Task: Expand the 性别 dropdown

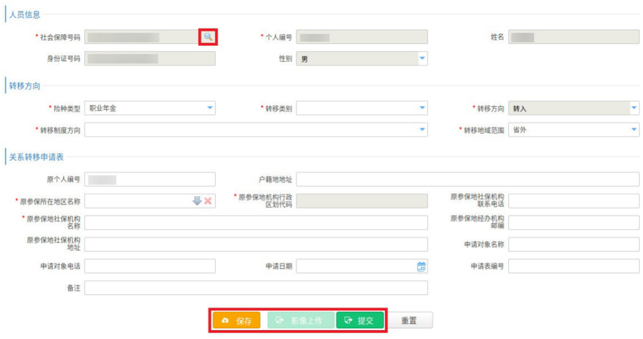Action: [x=422, y=58]
